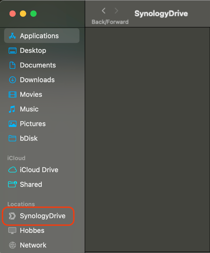210x253 pixels.
Task: Select the Hobbes computer icon
Action: [12, 231]
